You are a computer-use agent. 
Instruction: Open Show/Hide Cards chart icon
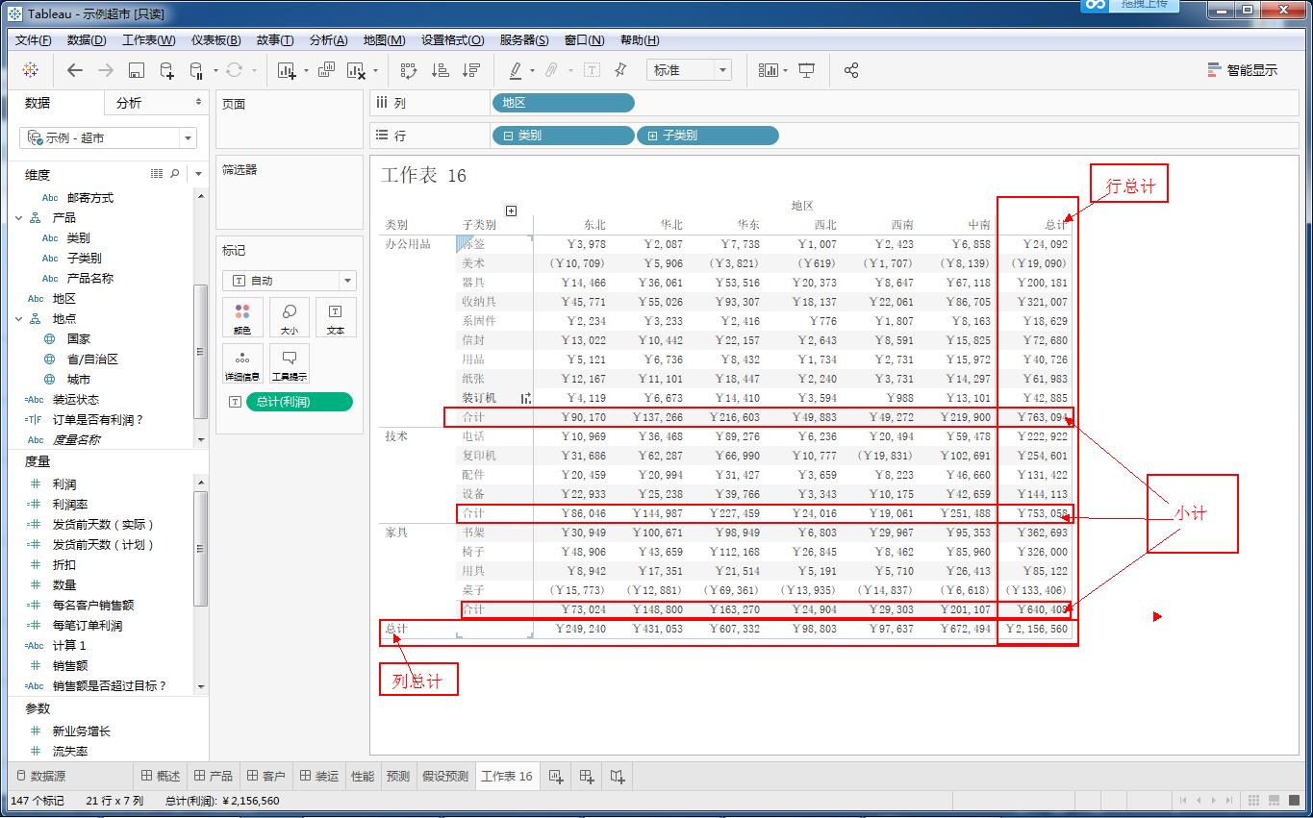769,70
